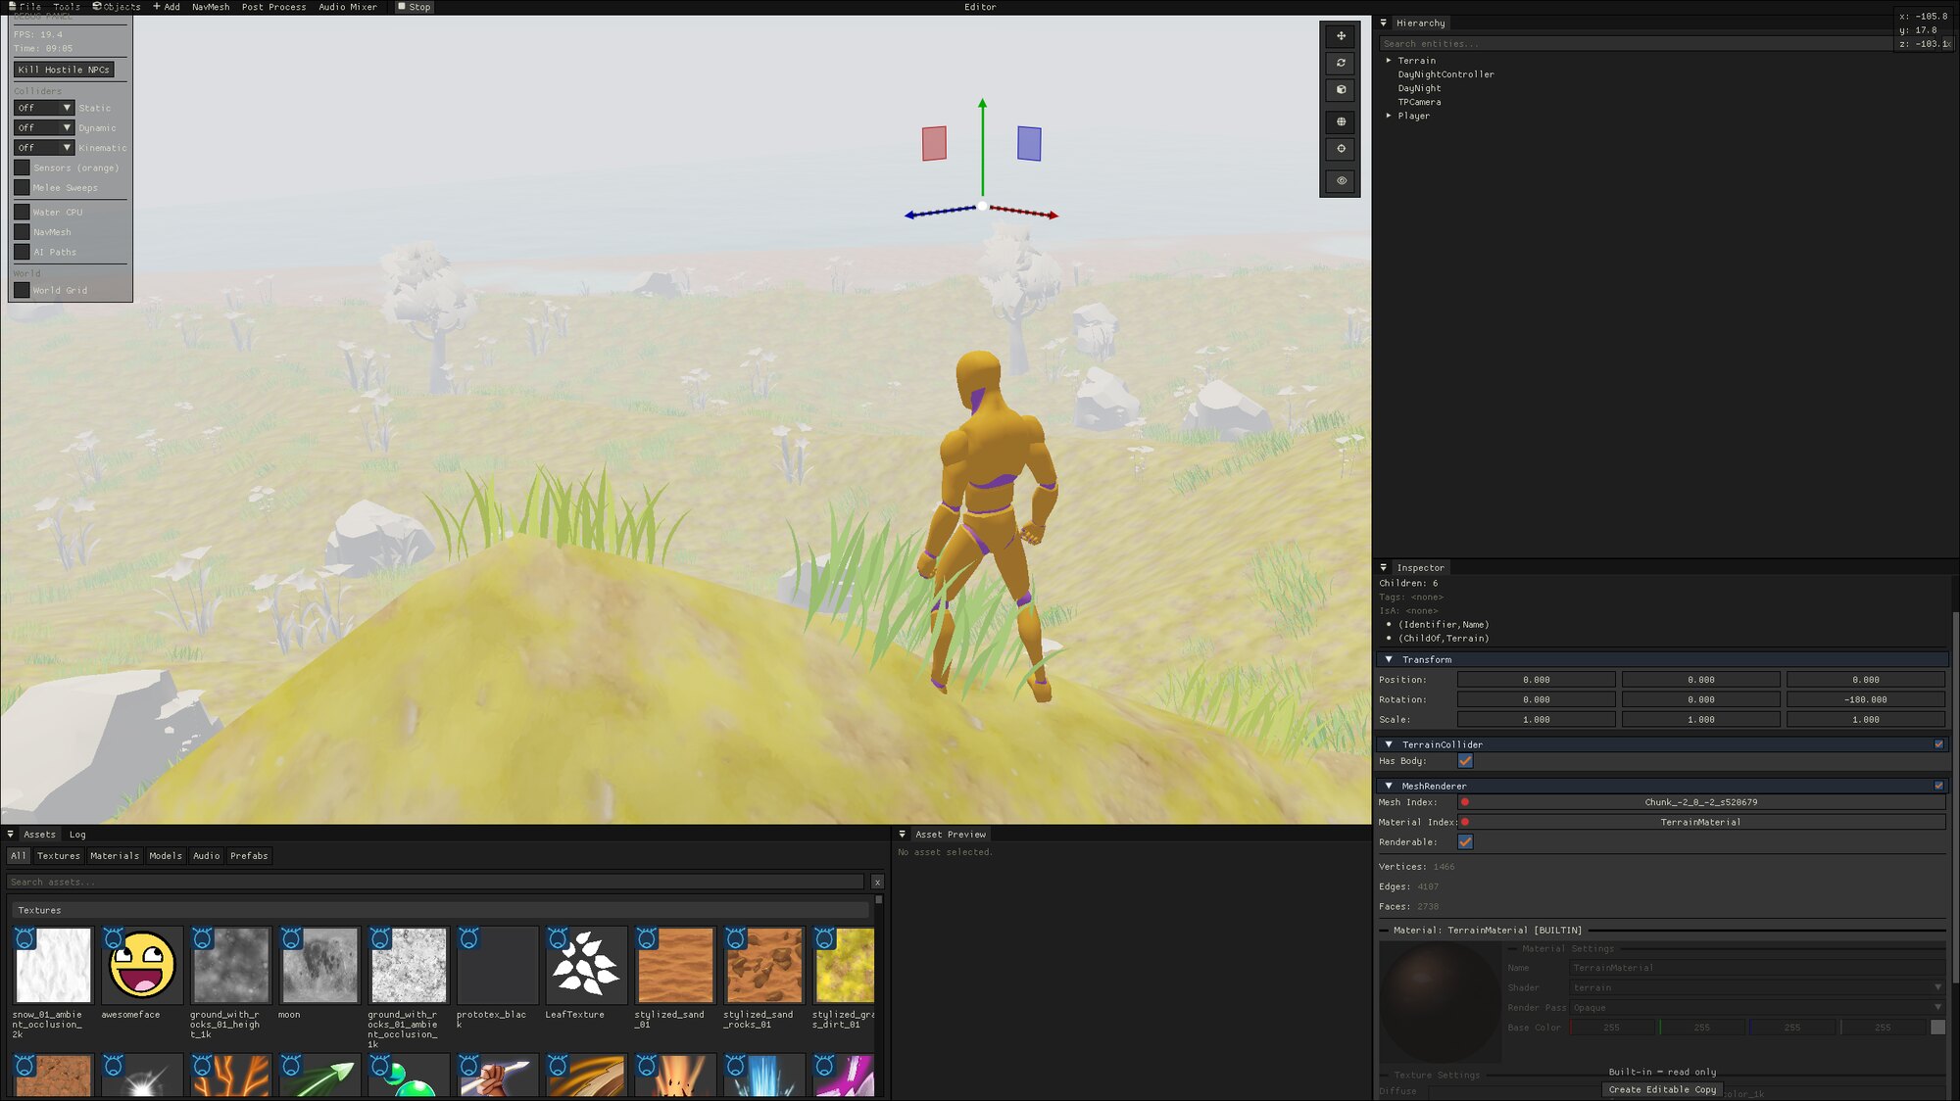Select the rotate gizmo tool
The image size is (1960, 1101).
click(1341, 63)
